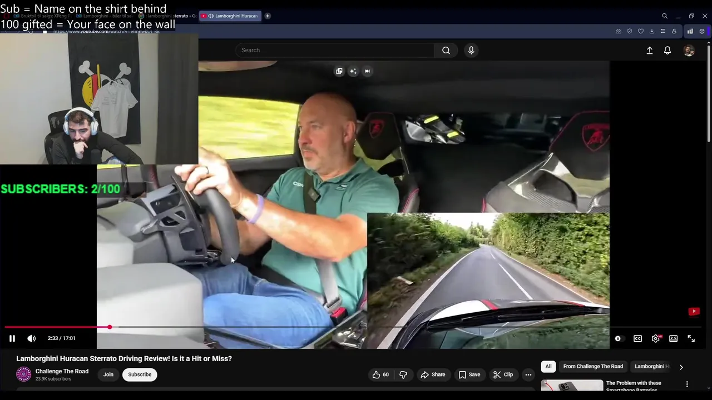Create a Clip of the video
This screenshot has width=712, height=400.
coord(503,374)
